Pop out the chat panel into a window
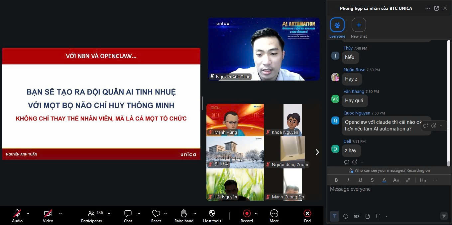 [436, 8]
